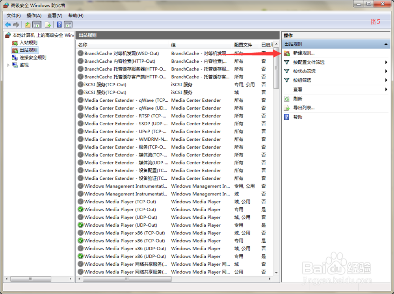Viewport: 394px width, 294px height.
Task: Click the funnel icon beside 按状态筛选
Action: (287, 71)
